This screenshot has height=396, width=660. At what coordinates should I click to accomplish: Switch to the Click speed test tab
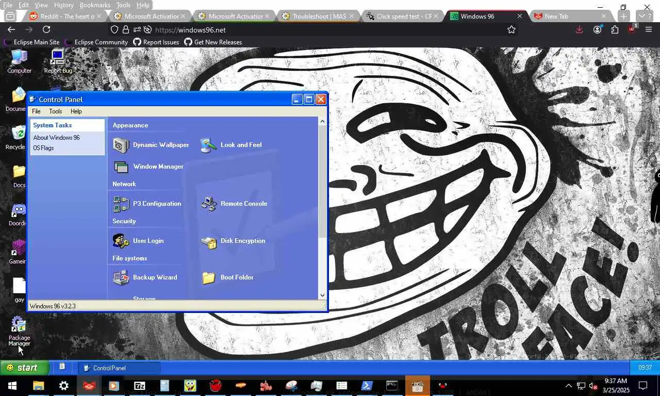[403, 16]
